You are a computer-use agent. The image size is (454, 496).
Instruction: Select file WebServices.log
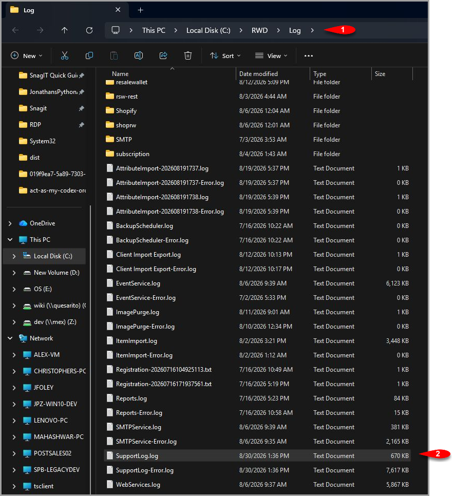tap(138, 484)
